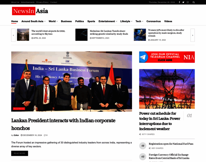
Task: Select the Home menu item
Action: [15, 21]
